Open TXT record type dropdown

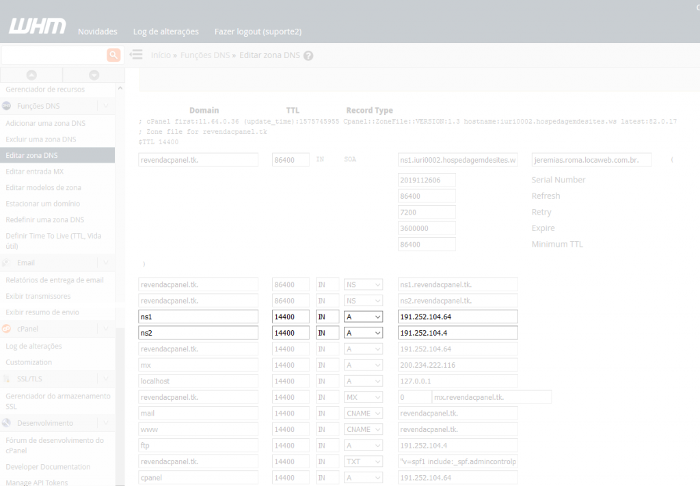364,461
